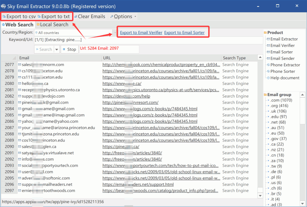Screen dimensions: 307x207
Task: Click the results table scroll-up arrow
Action: (260, 57)
